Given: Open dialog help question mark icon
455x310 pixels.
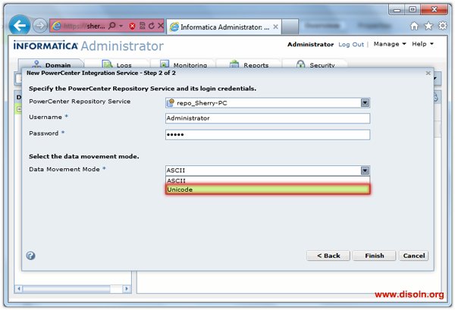Looking at the screenshot, I should [31, 255].
